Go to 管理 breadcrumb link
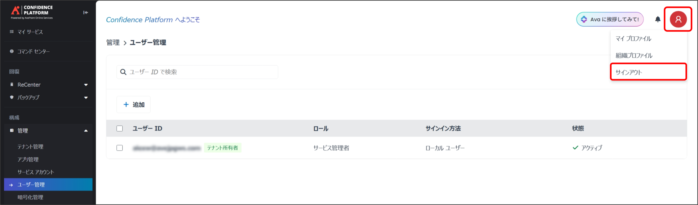This screenshot has width=698, height=205. point(113,43)
